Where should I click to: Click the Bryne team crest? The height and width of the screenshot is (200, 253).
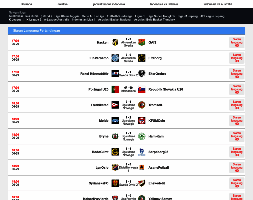click(x=115, y=136)
